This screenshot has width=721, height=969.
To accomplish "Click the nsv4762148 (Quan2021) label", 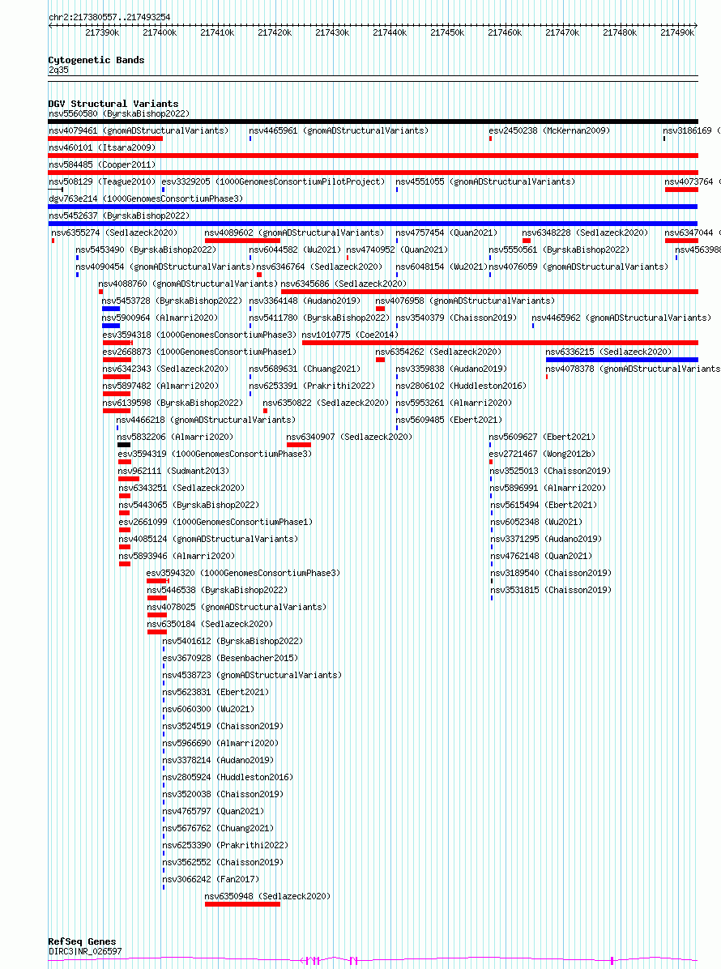I will tap(540, 556).
